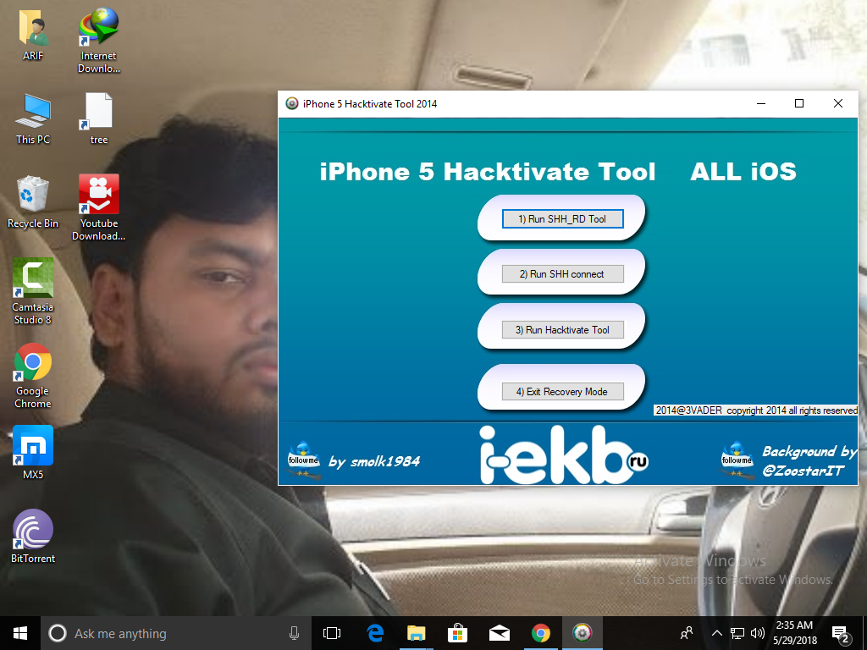Click the follow me bird by smolk1984
Viewport: 867px width, 650px height.
click(x=304, y=460)
